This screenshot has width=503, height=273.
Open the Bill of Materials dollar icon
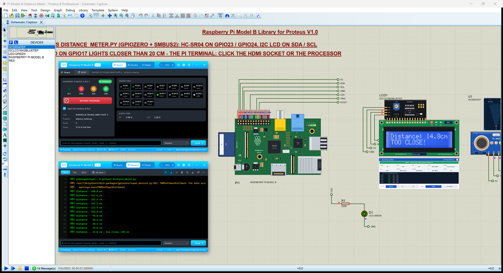pyautogui.click(x=64, y=16)
